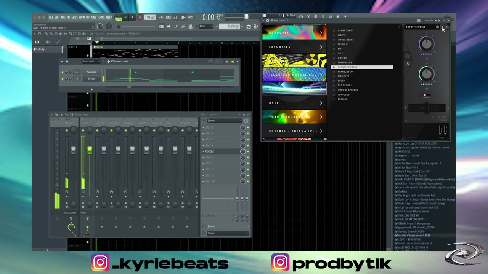
Task: Open the ADD menu
Action: 63,18
